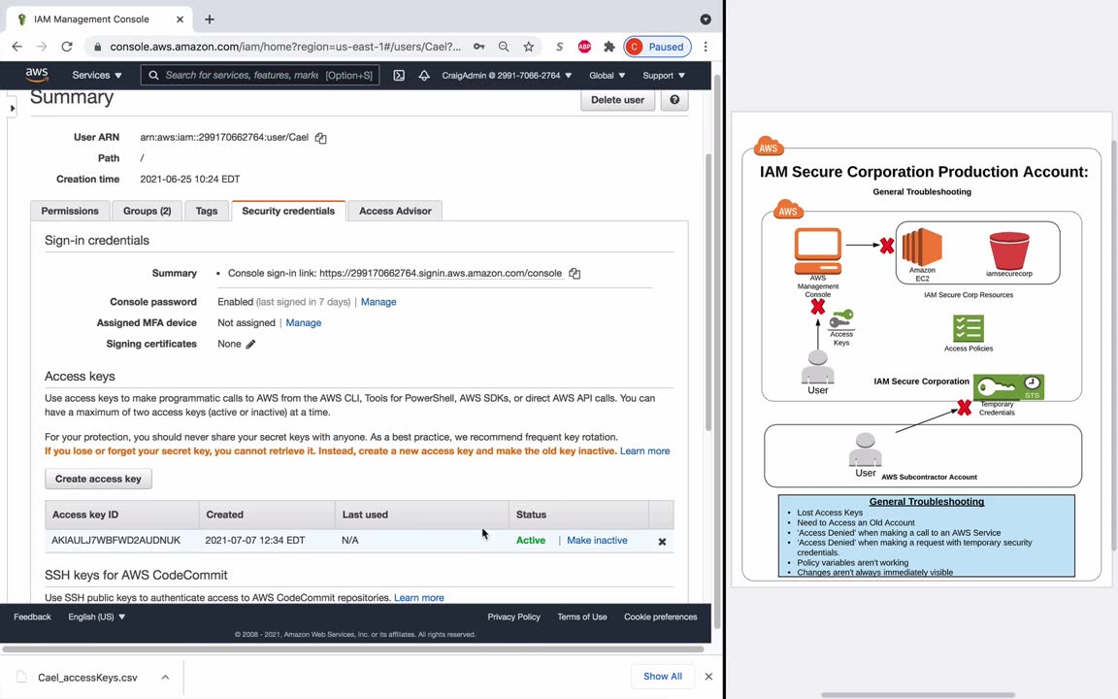Open the Chrome three-dot menu
The image size is (1118, 699).
pyautogui.click(x=706, y=47)
